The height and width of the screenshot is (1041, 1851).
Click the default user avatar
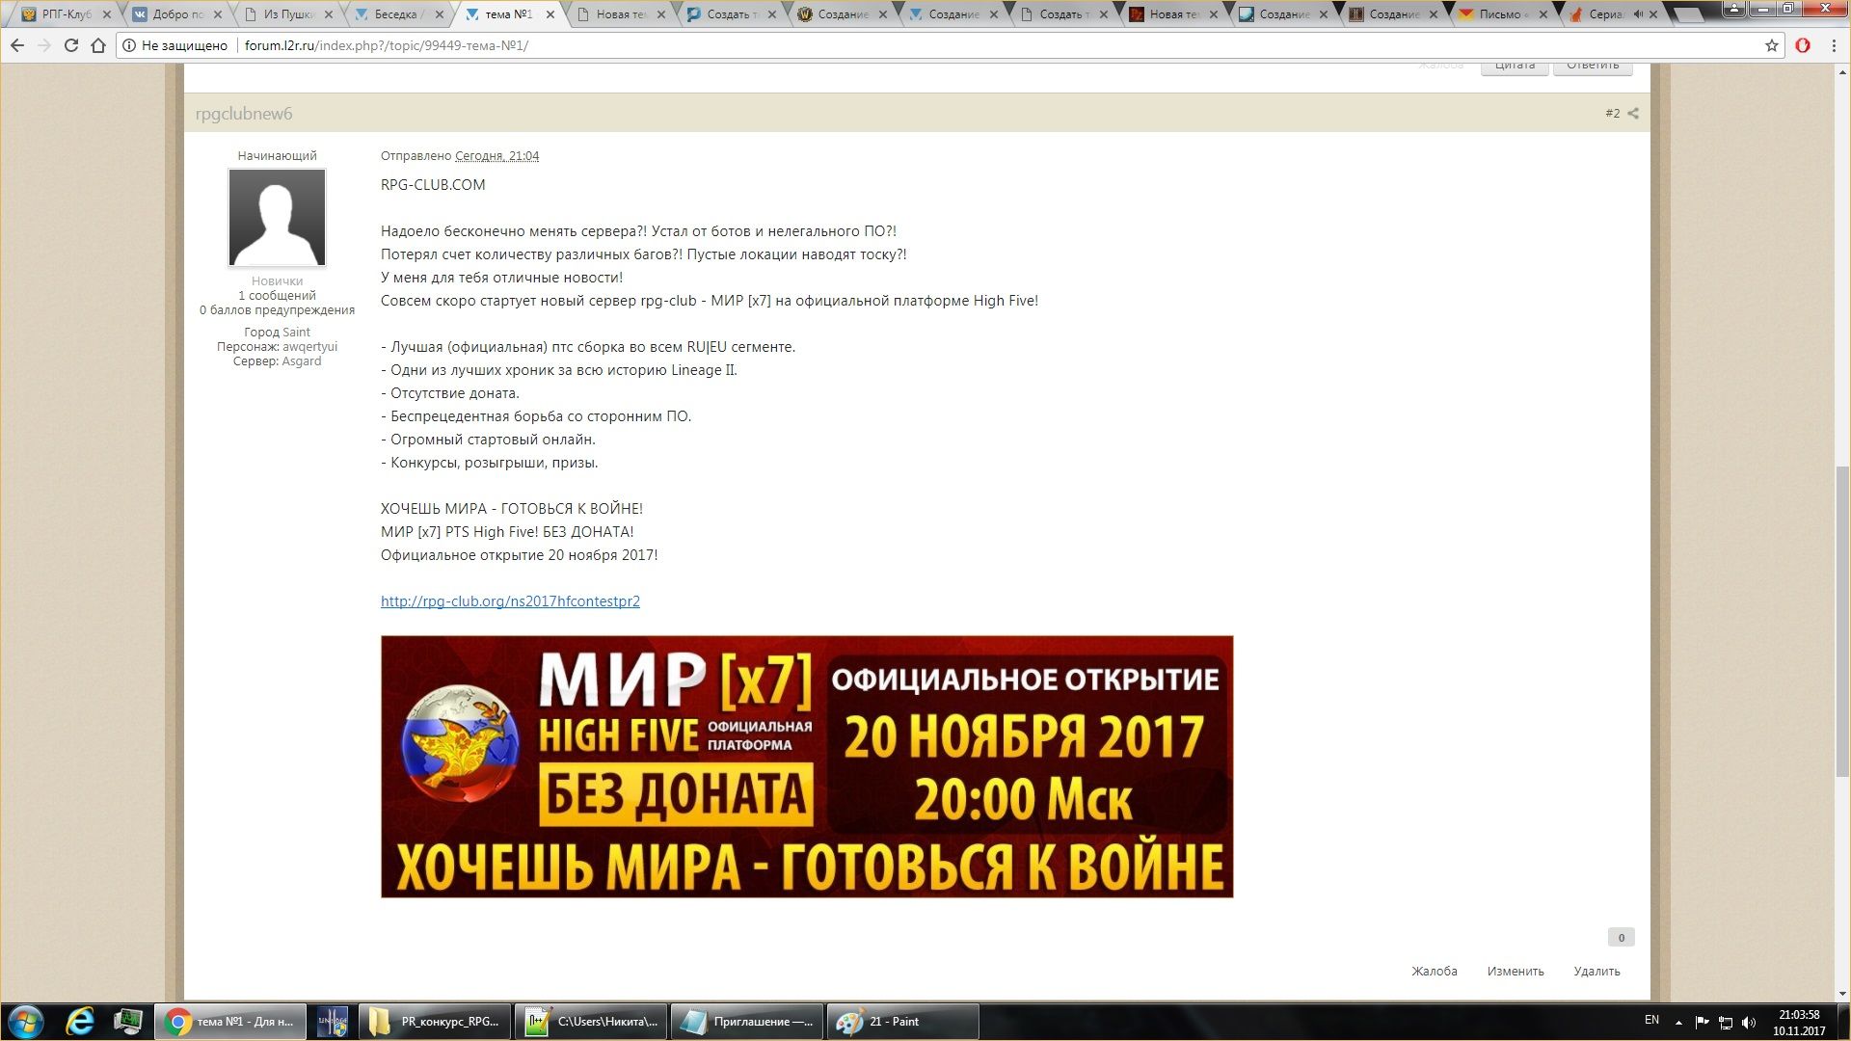[x=277, y=218]
